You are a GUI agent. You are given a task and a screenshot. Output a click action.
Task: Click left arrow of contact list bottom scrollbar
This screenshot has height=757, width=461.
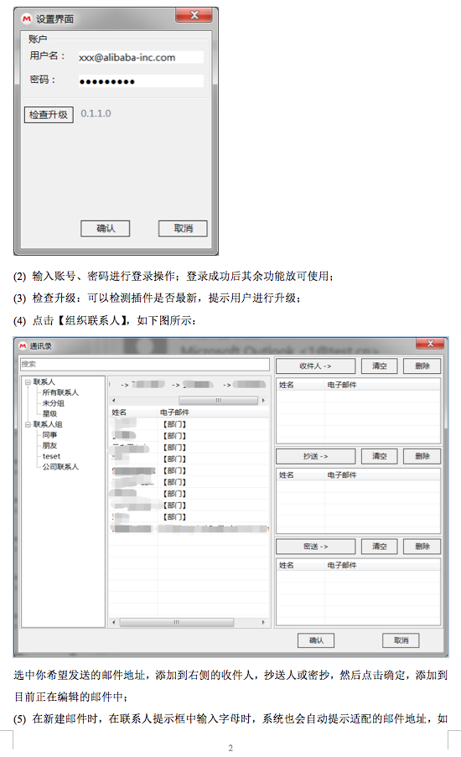click(113, 622)
